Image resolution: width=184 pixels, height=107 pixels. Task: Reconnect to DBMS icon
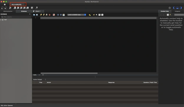pyautogui.click(x=37, y=8)
